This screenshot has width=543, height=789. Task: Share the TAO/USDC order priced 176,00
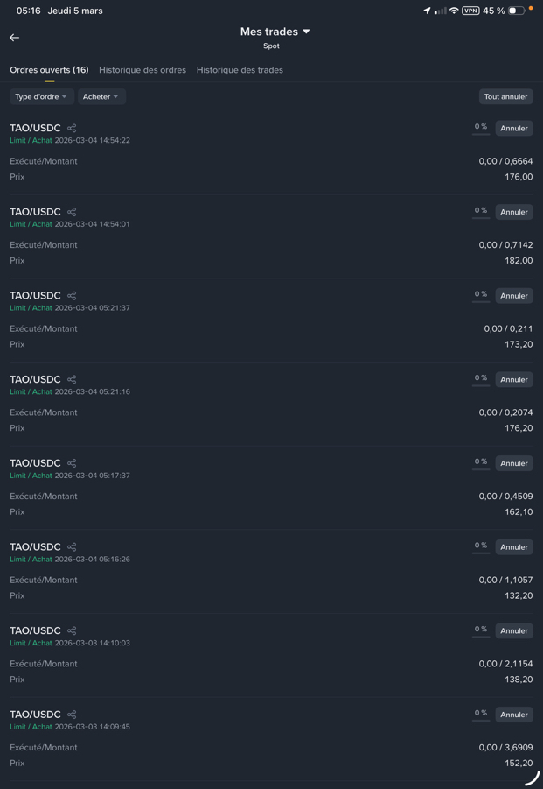point(72,128)
